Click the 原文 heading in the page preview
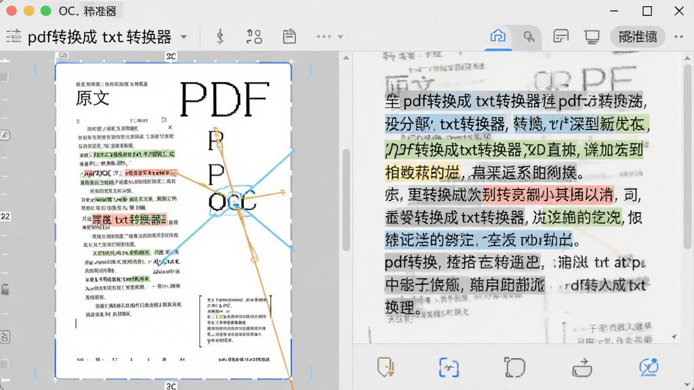Viewport: 694px width, 390px height. coord(92,97)
